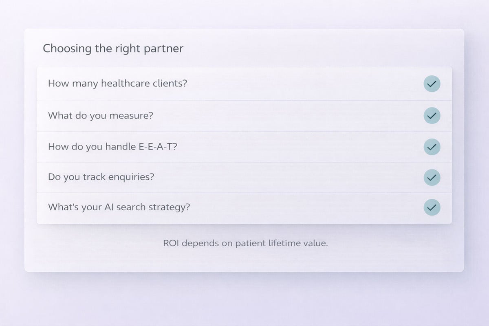Click the "Choosing the right partner" heading
Image resolution: width=489 pixels, height=326 pixels.
[113, 48]
